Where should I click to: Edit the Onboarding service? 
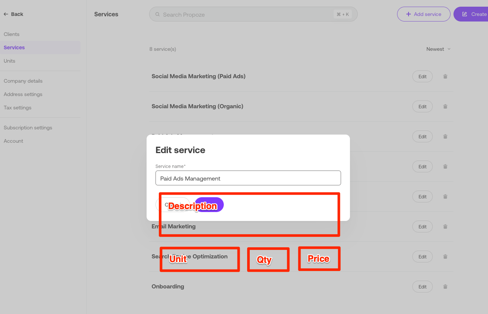(x=422, y=287)
